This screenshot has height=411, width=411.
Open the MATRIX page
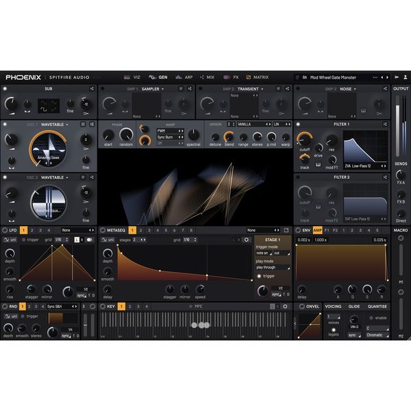coord(257,77)
